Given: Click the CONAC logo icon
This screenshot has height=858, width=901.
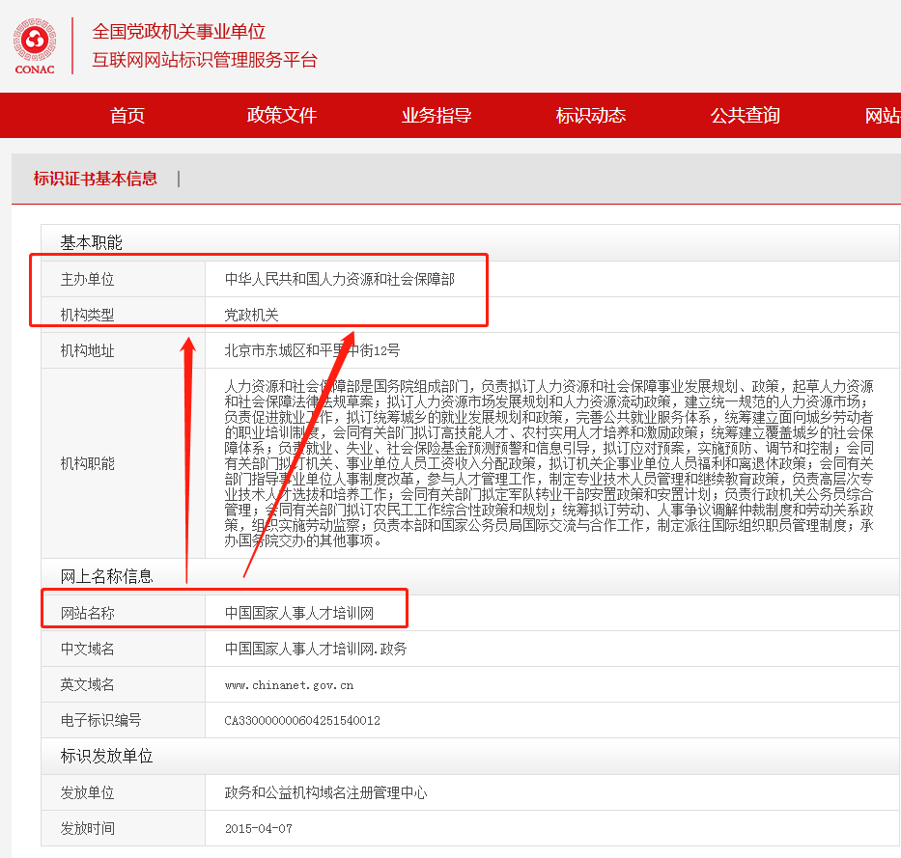Looking at the screenshot, I should [35, 46].
